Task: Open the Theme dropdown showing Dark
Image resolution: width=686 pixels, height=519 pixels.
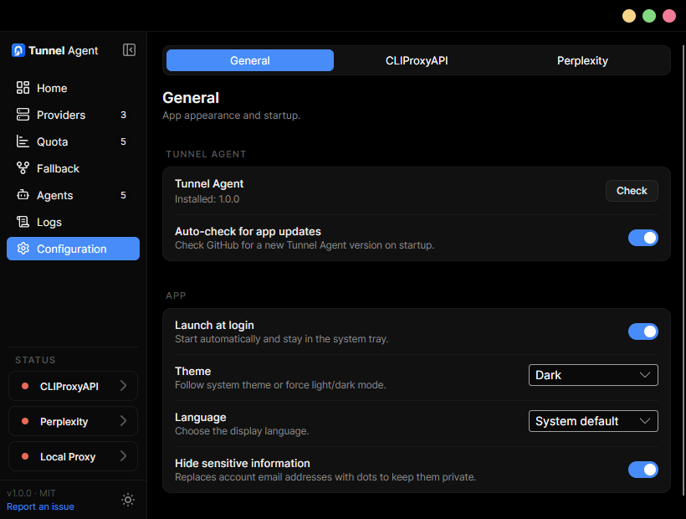Action: coord(593,375)
